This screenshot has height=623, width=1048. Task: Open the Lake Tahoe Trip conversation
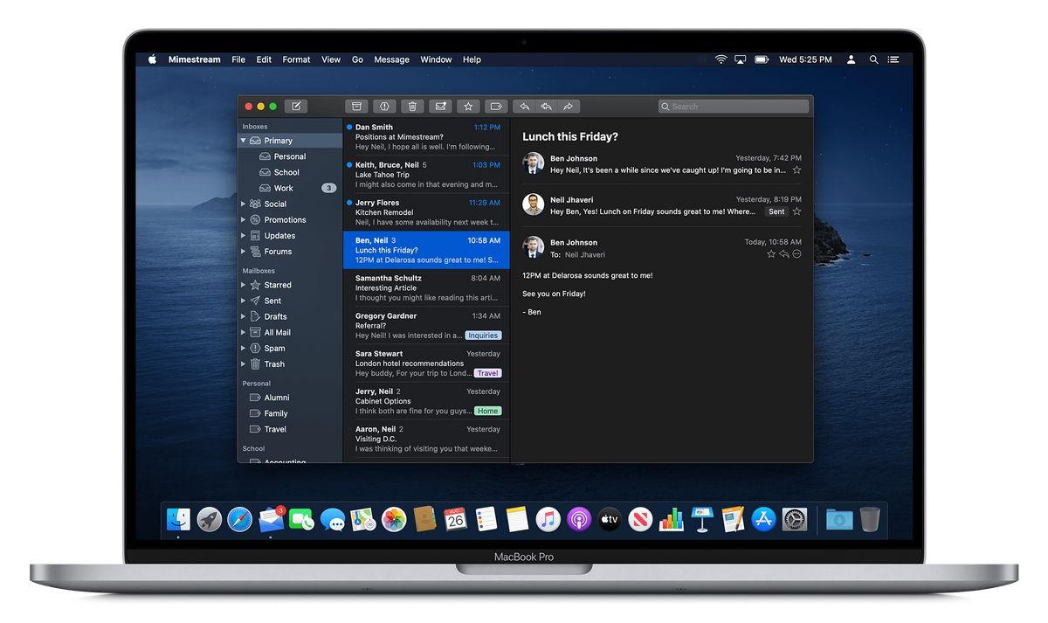pyautogui.click(x=426, y=175)
